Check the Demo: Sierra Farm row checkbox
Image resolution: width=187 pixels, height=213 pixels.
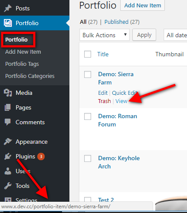click(88, 74)
